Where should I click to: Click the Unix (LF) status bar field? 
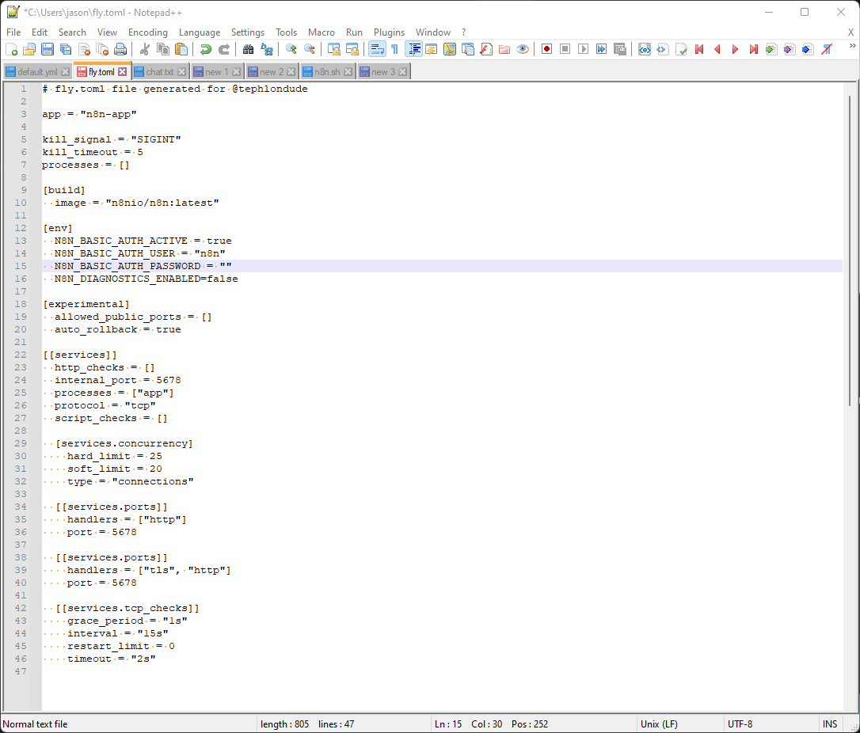(x=659, y=724)
